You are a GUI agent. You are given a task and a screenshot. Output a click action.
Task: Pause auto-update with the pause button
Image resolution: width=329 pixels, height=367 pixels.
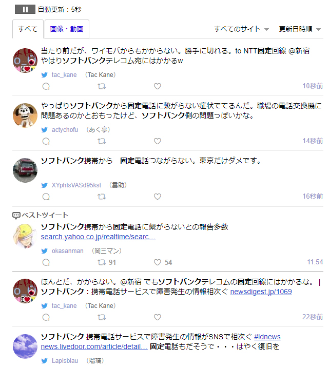(x=25, y=9)
